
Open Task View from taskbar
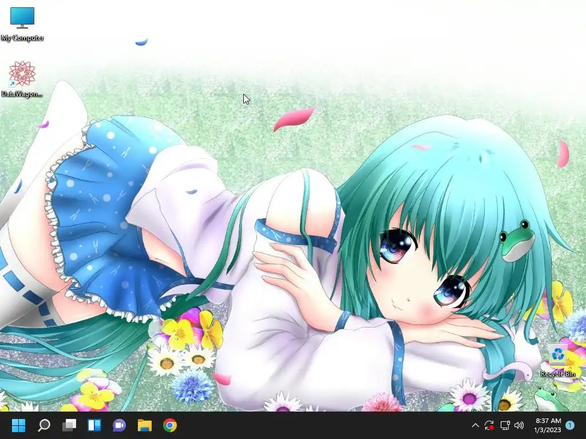(x=69, y=425)
